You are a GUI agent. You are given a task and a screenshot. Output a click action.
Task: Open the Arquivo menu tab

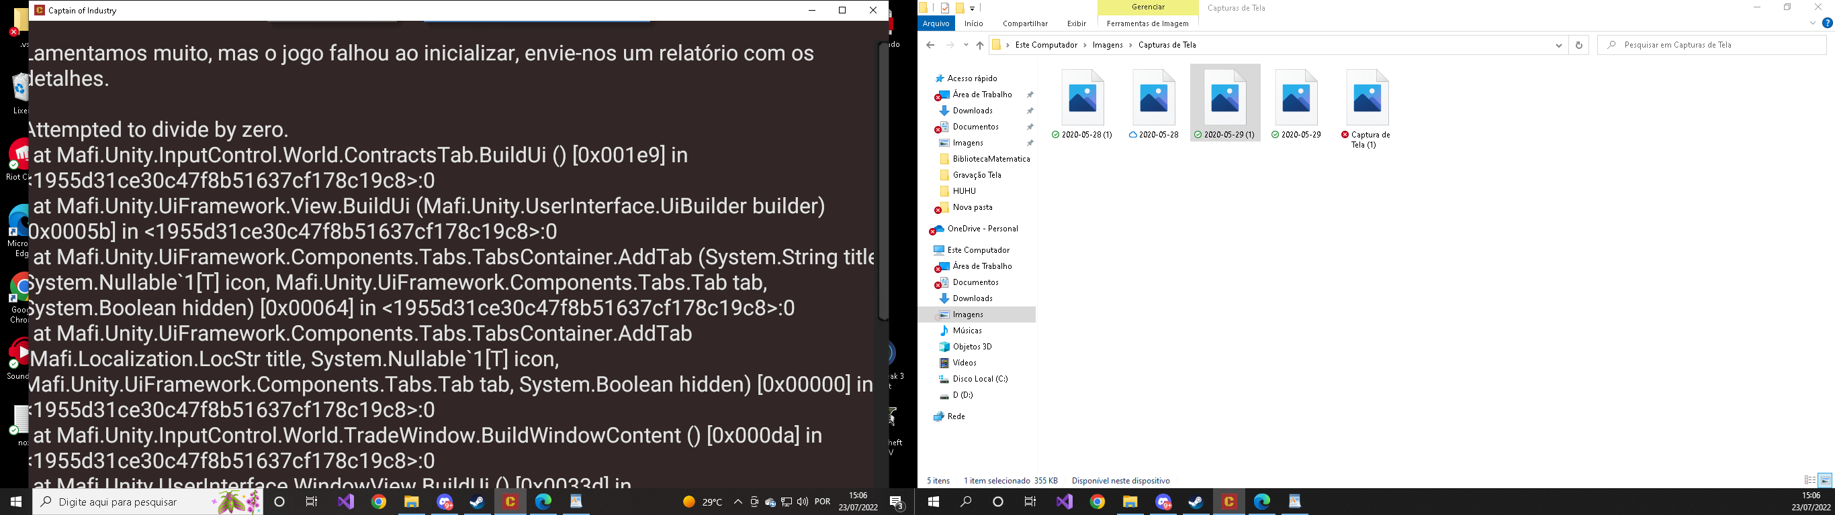936,23
